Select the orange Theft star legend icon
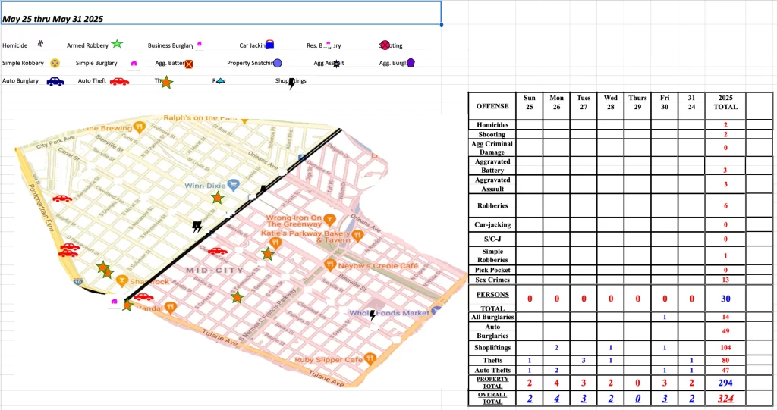This screenshot has height=410, width=777. [166, 82]
